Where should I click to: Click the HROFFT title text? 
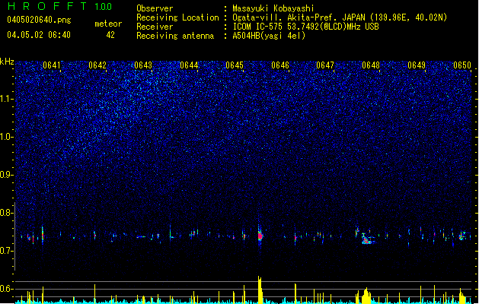(x=47, y=6)
